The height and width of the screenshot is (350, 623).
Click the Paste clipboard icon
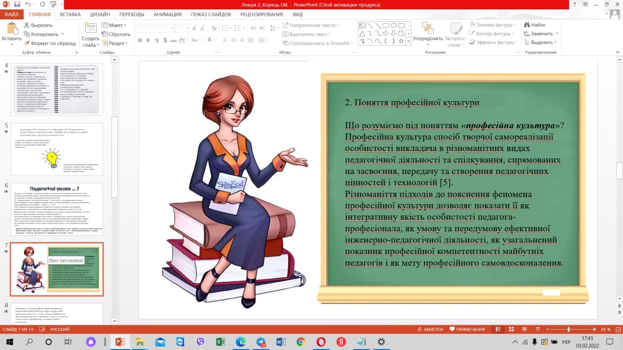(x=12, y=29)
